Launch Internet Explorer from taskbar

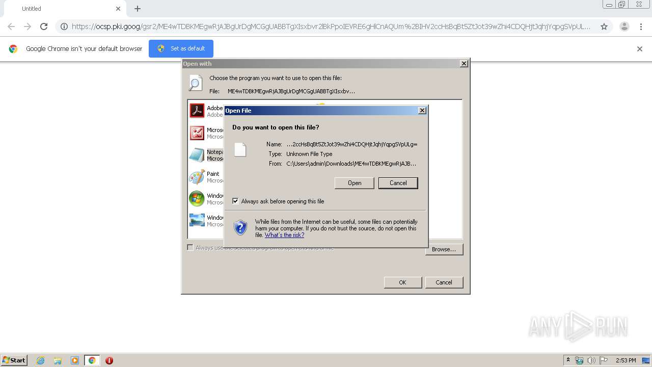pyautogui.click(x=40, y=360)
